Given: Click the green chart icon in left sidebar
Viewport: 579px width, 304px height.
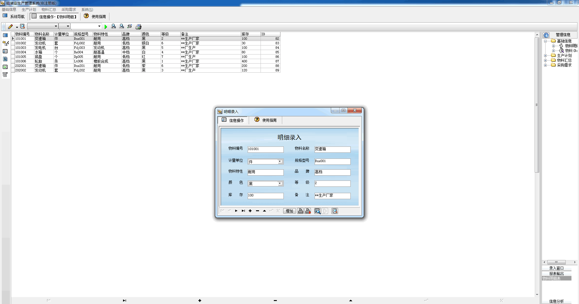Looking at the screenshot, I should pos(5,67).
